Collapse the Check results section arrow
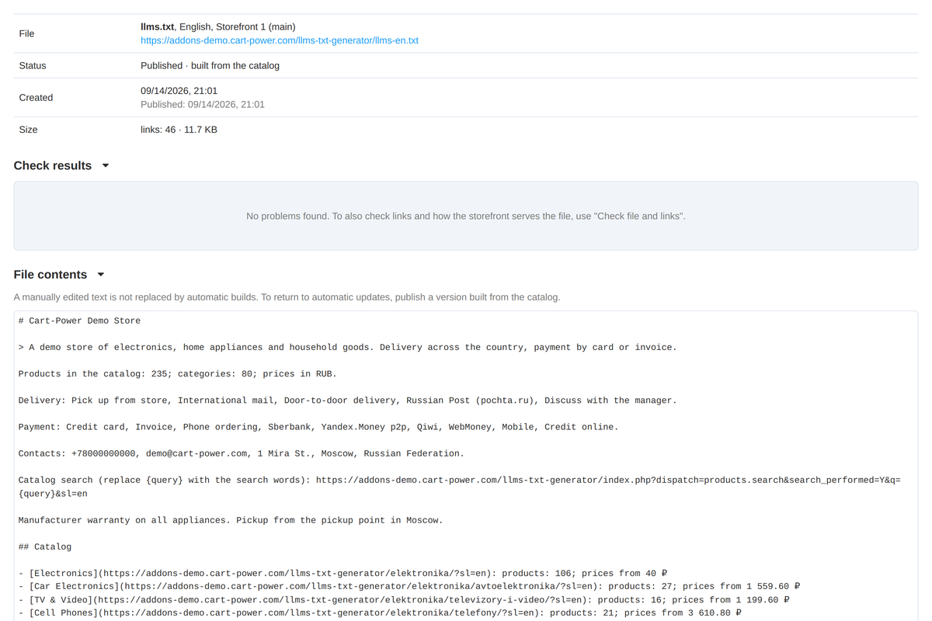This screenshot has height=621, width=932. click(x=106, y=165)
